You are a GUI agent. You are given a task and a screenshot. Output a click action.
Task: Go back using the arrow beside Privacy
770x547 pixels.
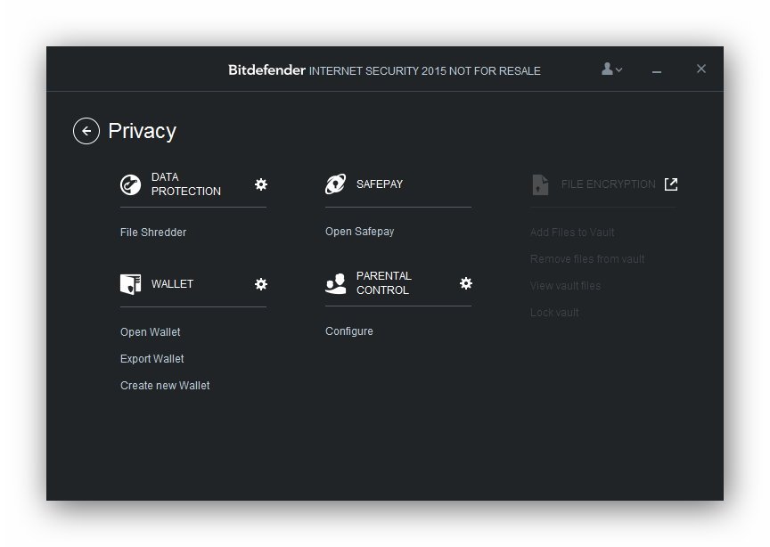tap(86, 131)
